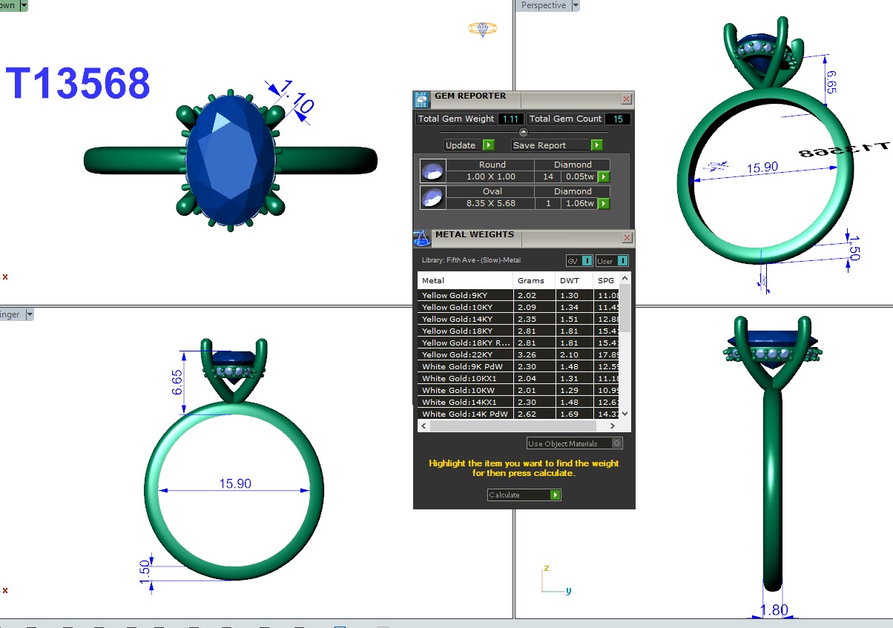
Task: Click the Calculate button
Action: tap(524, 495)
